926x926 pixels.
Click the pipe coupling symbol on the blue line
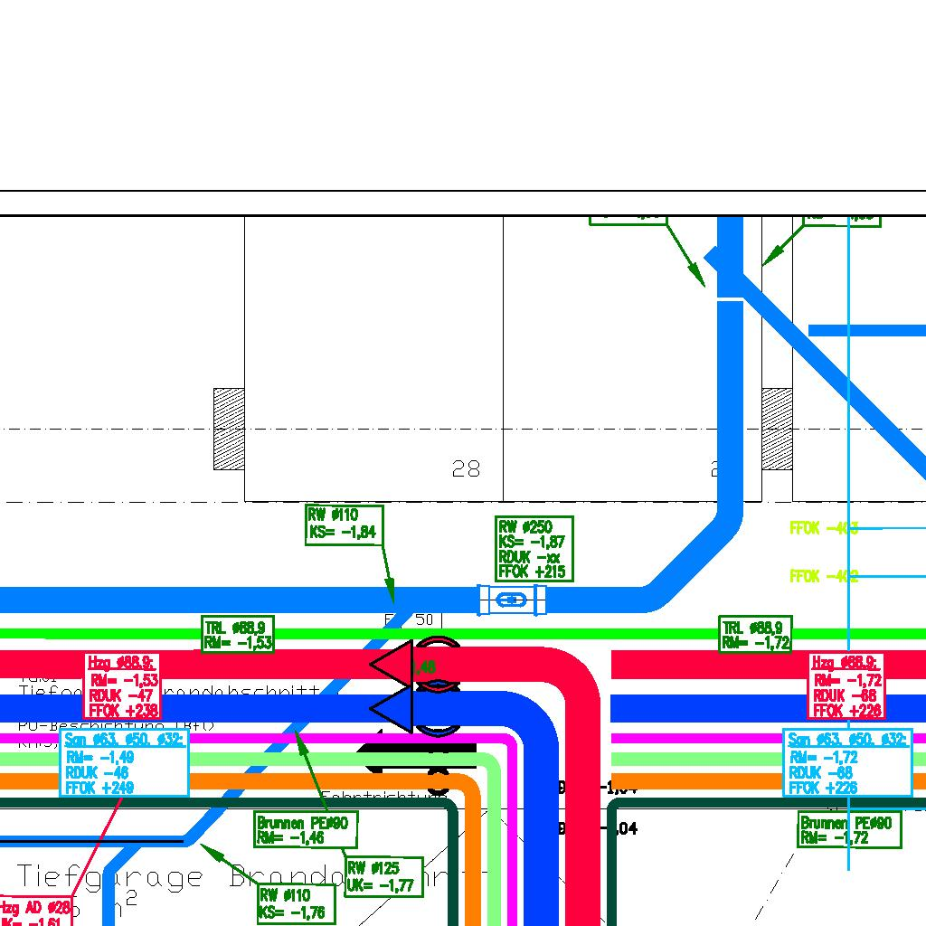(x=512, y=600)
